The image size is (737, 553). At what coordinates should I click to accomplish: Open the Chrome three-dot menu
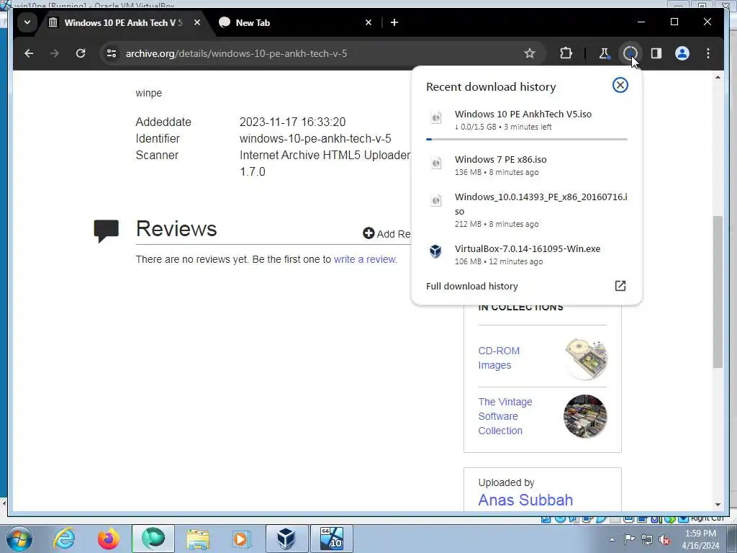click(708, 53)
